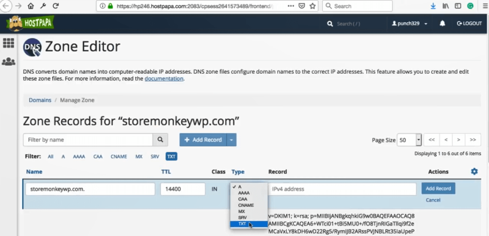Open the apps grid sidebar icon
The height and width of the screenshot is (236, 489).
click(9, 43)
